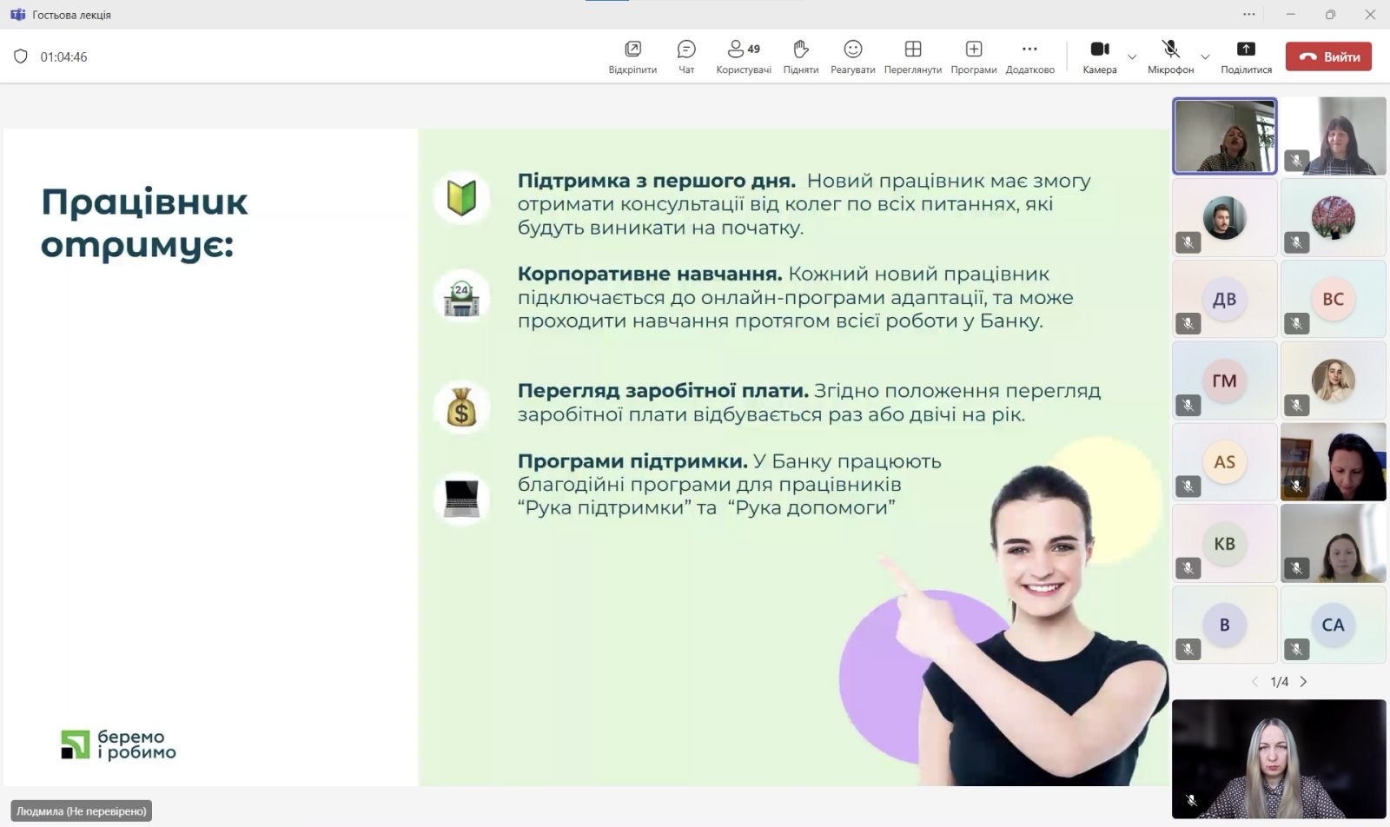This screenshot has width=1390, height=827.
Task: Share screen with Поділитися button
Action: point(1245,56)
